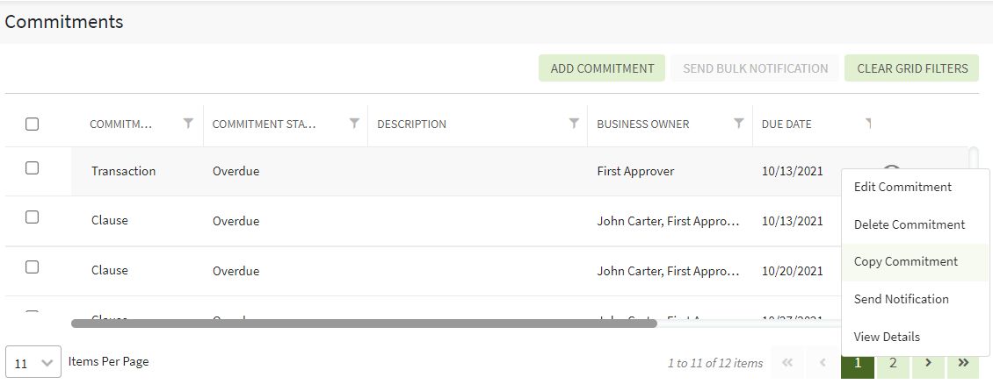Viewport: 993px width, 384px height.
Task: Select checkbox for 10/20/2021 Clause row
Action: 33,267
